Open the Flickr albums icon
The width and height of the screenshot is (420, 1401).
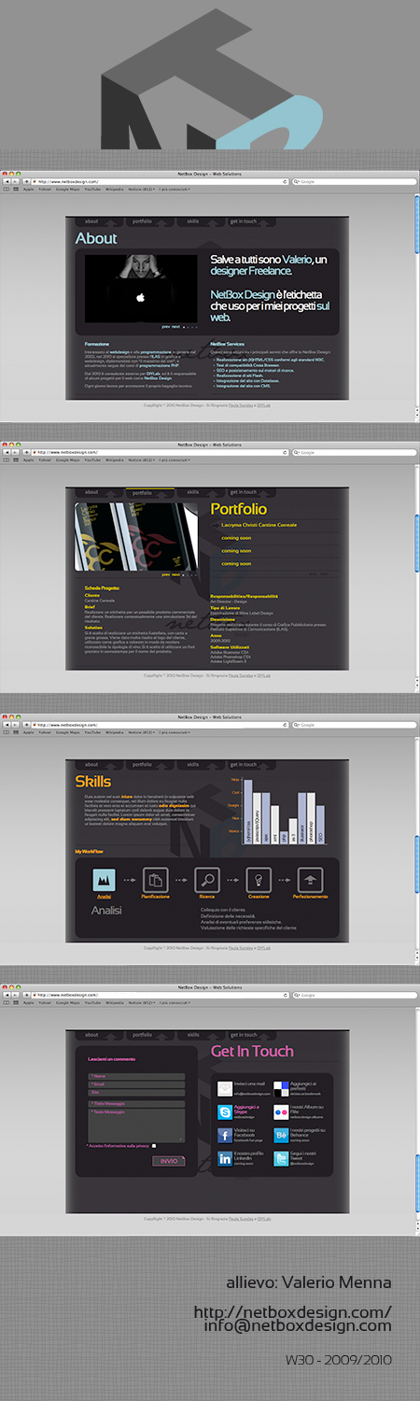click(x=281, y=1111)
